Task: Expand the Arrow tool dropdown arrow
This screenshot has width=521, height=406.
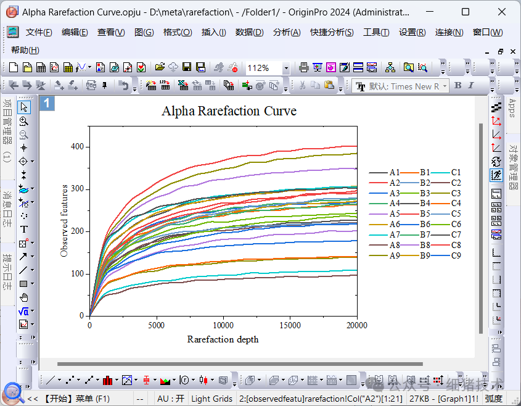Action: point(32,257)
